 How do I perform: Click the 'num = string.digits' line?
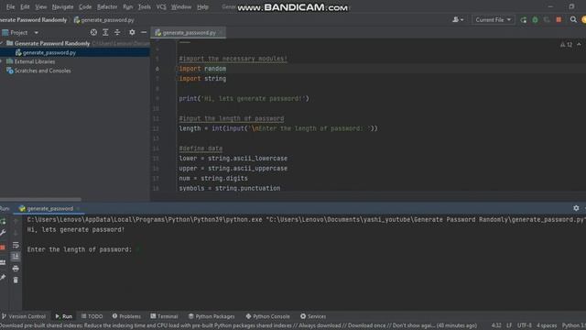tap(213, 178)
